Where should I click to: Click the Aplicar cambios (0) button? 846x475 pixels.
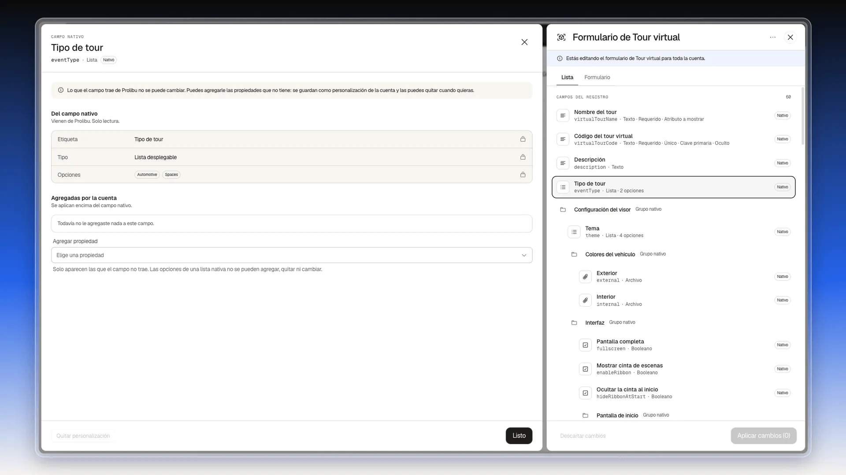point(764,435)
